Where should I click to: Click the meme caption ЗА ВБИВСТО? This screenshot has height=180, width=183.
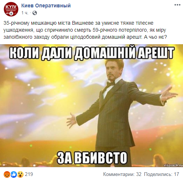pyautogui.click(x=92, y=158)
